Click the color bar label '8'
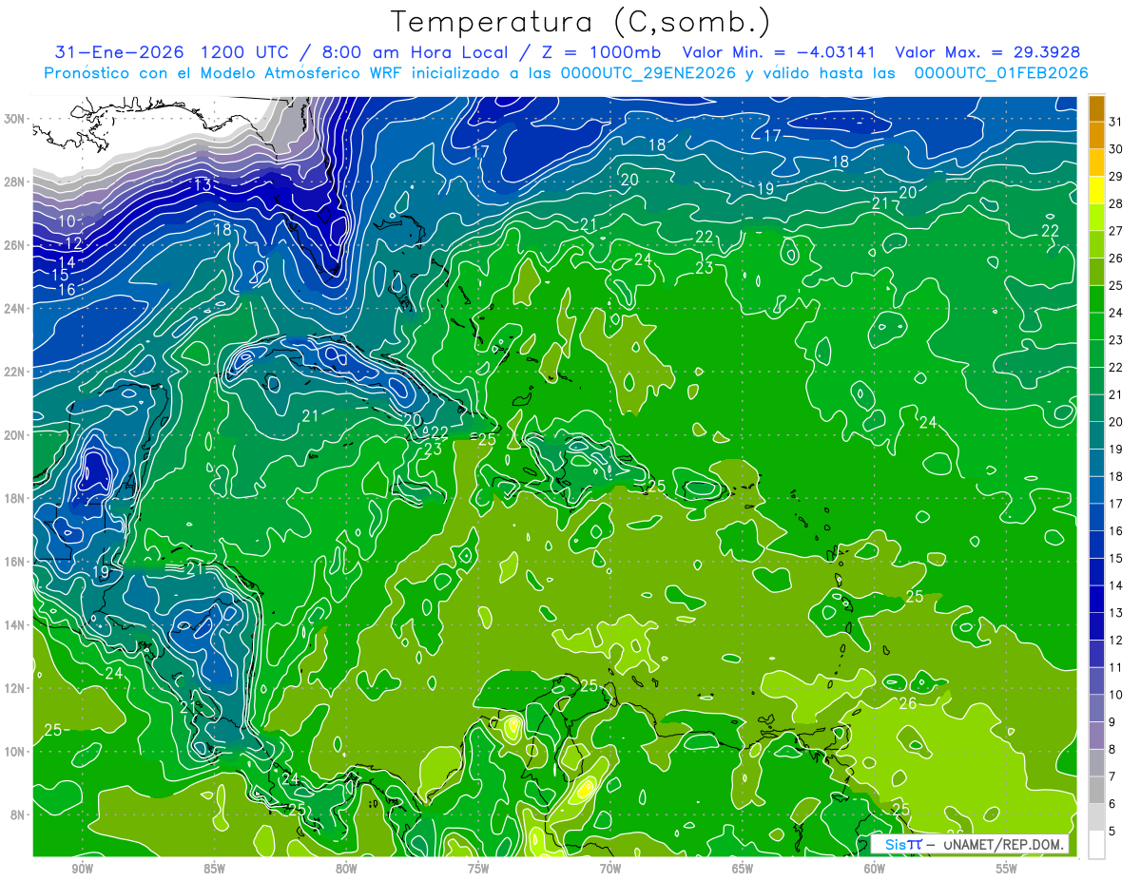Viewport: 1141px width, 881px height. [1113, 749]
